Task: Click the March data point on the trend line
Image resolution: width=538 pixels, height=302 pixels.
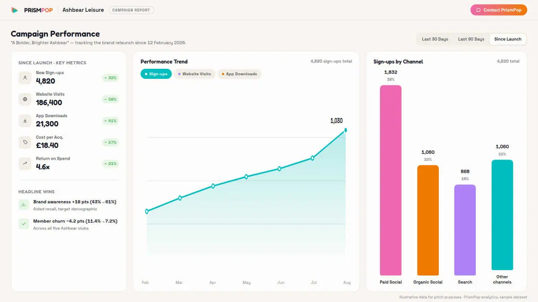Action: [180, 198]
